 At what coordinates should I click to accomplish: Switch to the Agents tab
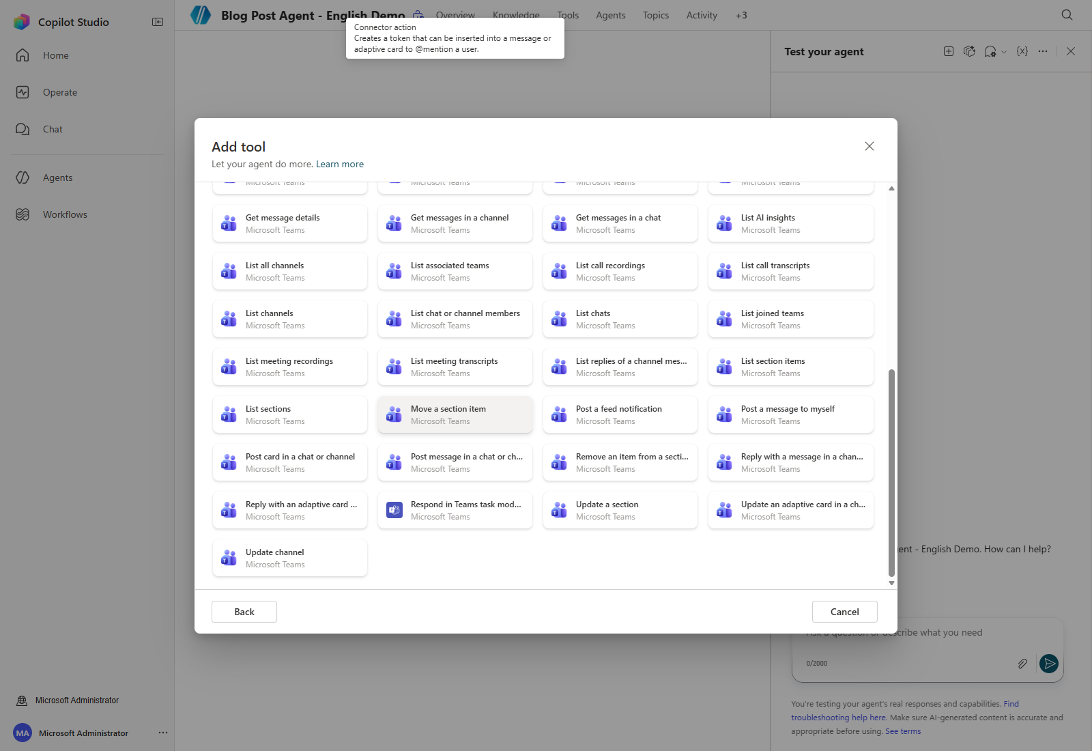point(610,15)
